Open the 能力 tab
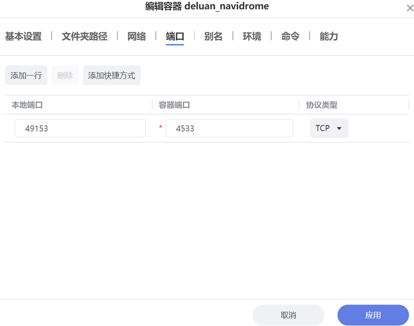 (x=329, y=36)
